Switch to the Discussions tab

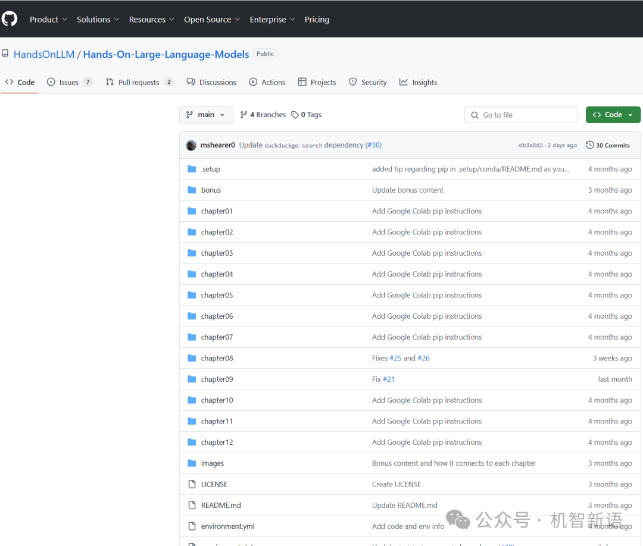[x=211, y=82]
